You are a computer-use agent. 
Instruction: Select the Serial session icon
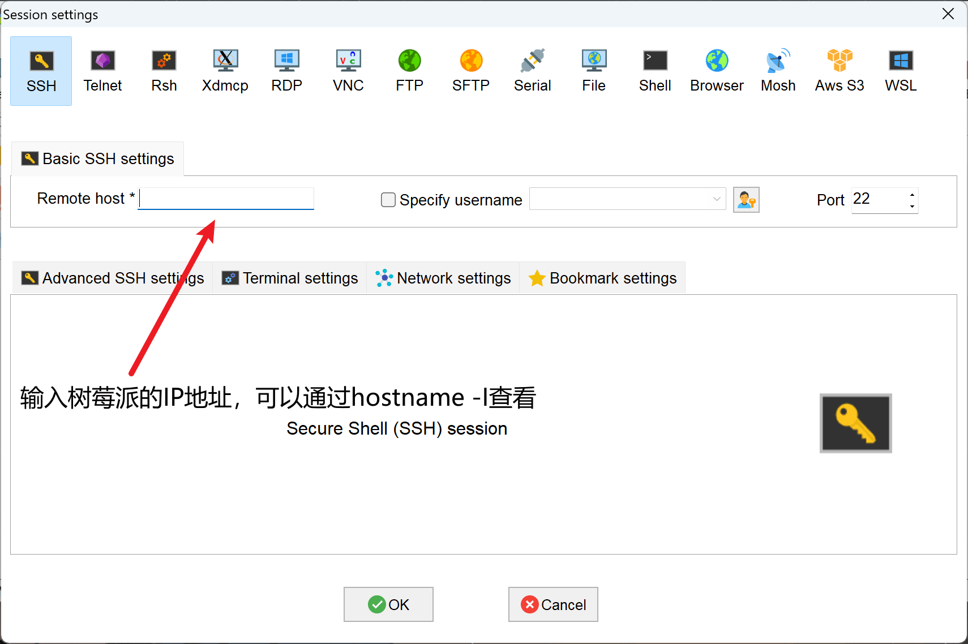[532, 70]
